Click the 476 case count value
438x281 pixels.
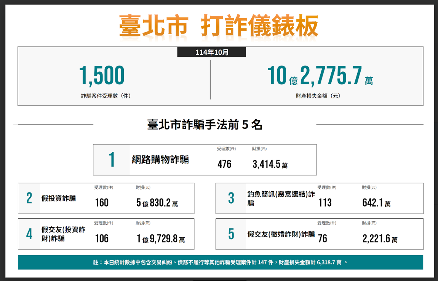coord(224,164)
